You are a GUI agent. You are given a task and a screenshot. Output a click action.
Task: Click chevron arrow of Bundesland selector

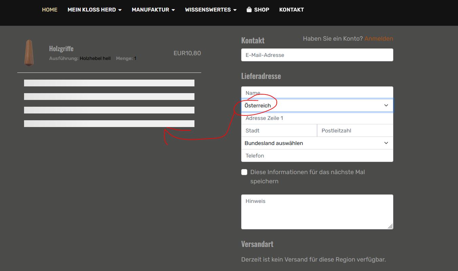386,143
